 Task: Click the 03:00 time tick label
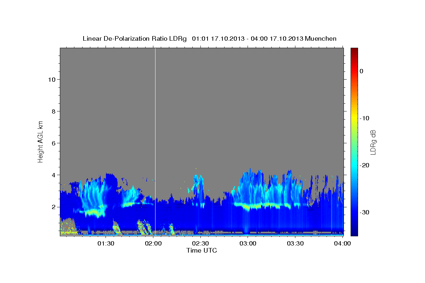pyautogui.click(x=248, y=243)
